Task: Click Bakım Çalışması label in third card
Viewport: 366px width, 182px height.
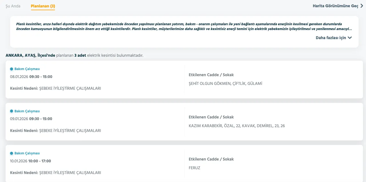Action: tap(27, 153)
